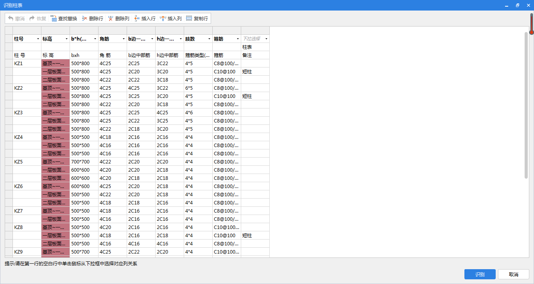The image size is (534, 284).
Task: Click the 识别 recognize button
Action: (480, 274)
